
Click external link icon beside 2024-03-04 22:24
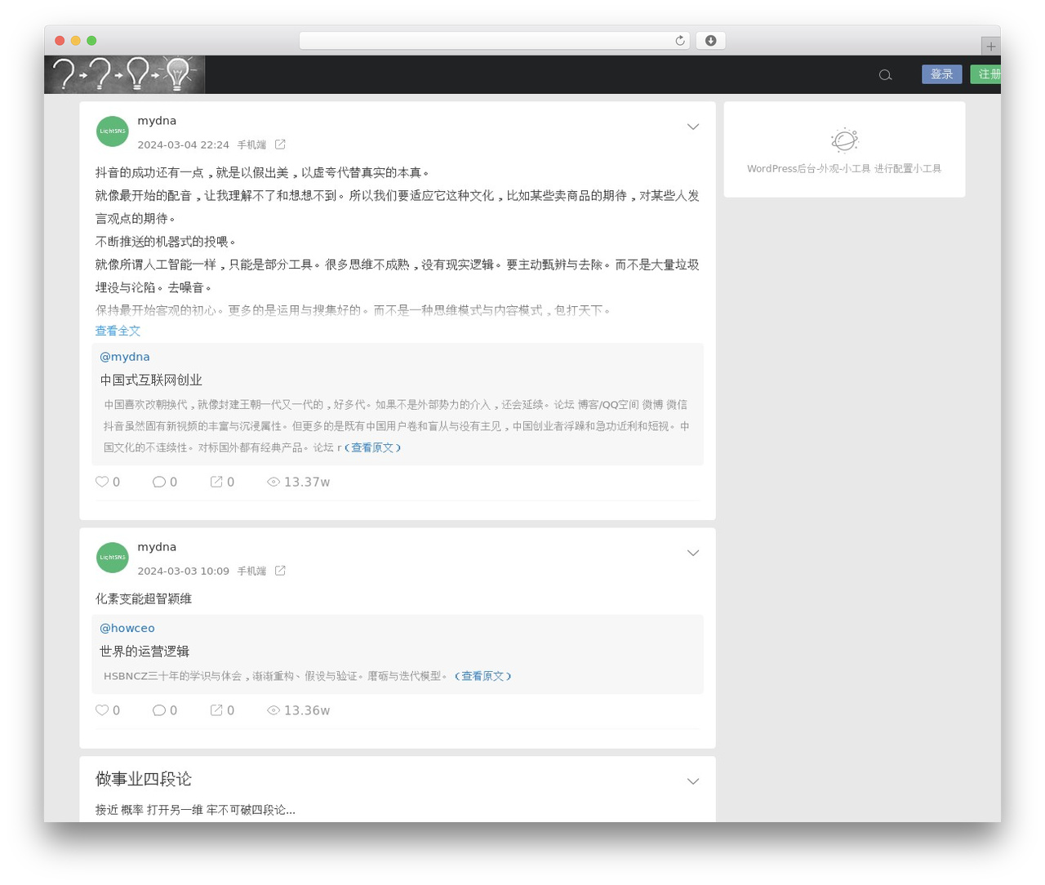coord(280,145)
